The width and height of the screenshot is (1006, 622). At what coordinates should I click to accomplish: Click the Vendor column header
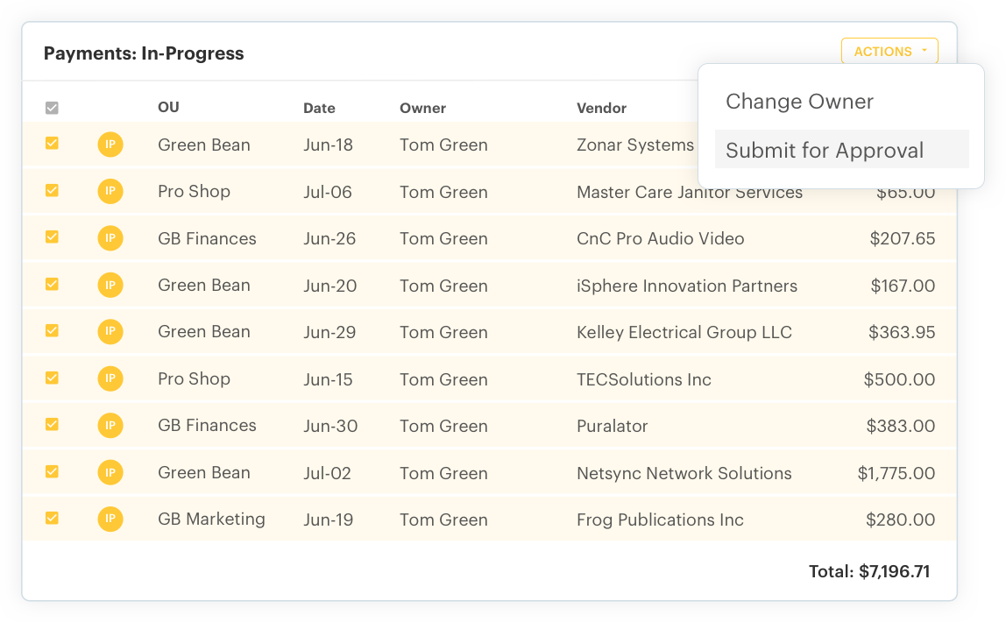click(x=601, y=108)
